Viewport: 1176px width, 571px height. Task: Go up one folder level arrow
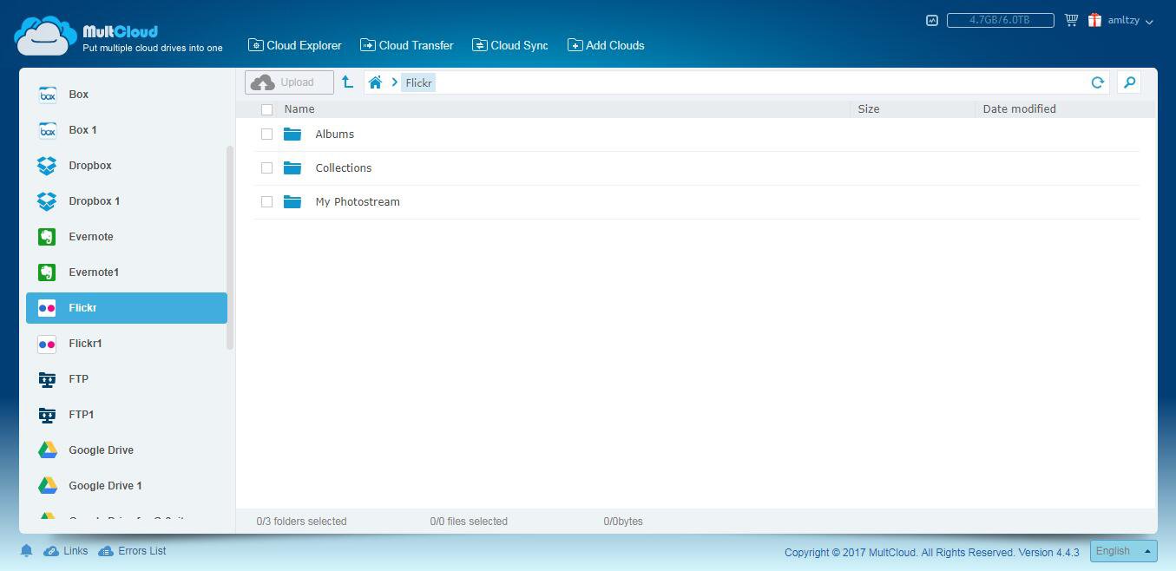[x=347, y=82]
